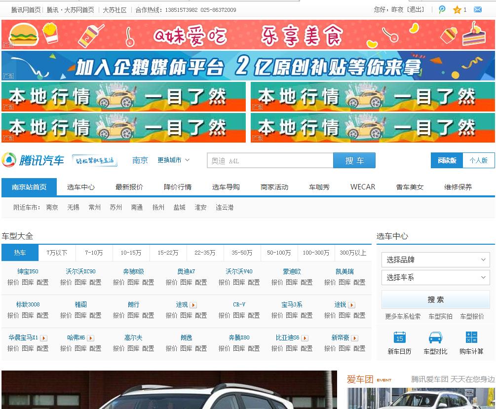496x409 pixels.
Task: Select nearby city 连云港
Action: coord(225,207)
